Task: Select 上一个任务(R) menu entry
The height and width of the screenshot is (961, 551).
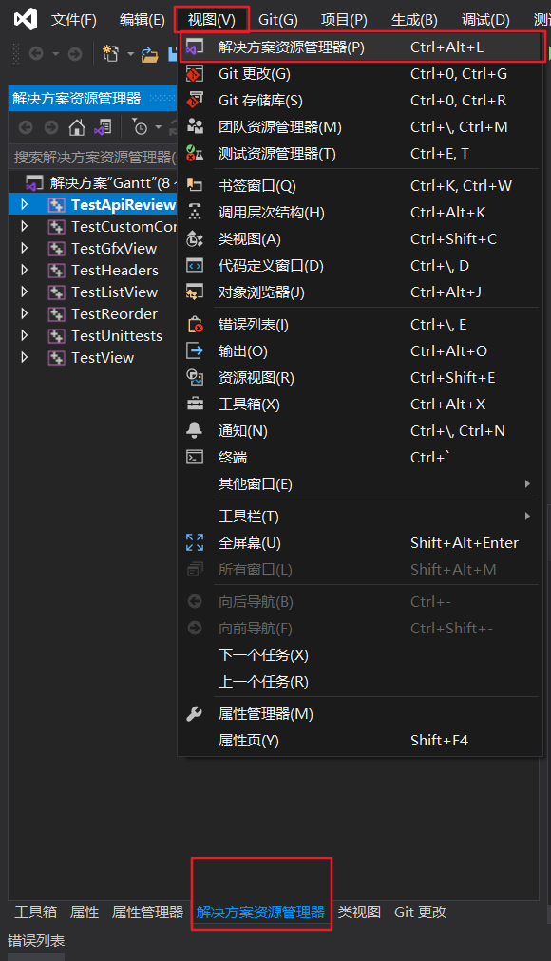Action: [x=360, y=682]
